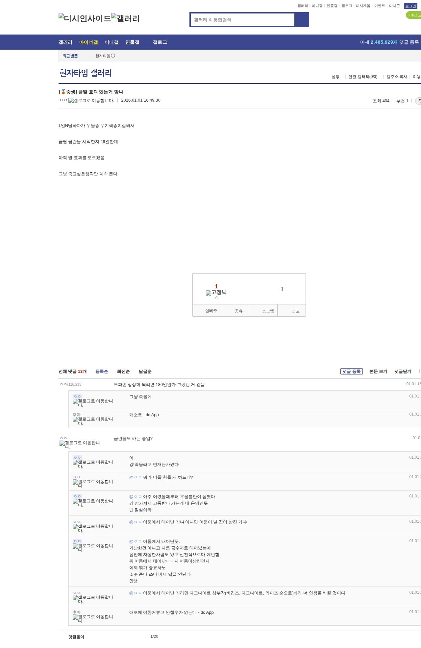Screen dimensions: 421x648
Task: Click the post line '금딸 금란물 시작한지 49일찬데'
Action: (x=88, y=142)
